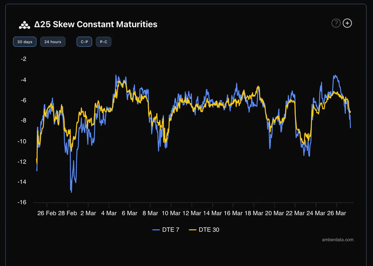Click the blue DTE 7 legend line swatch
The width and height of the screenshot is (373, 266).
(x=156, y=230)
